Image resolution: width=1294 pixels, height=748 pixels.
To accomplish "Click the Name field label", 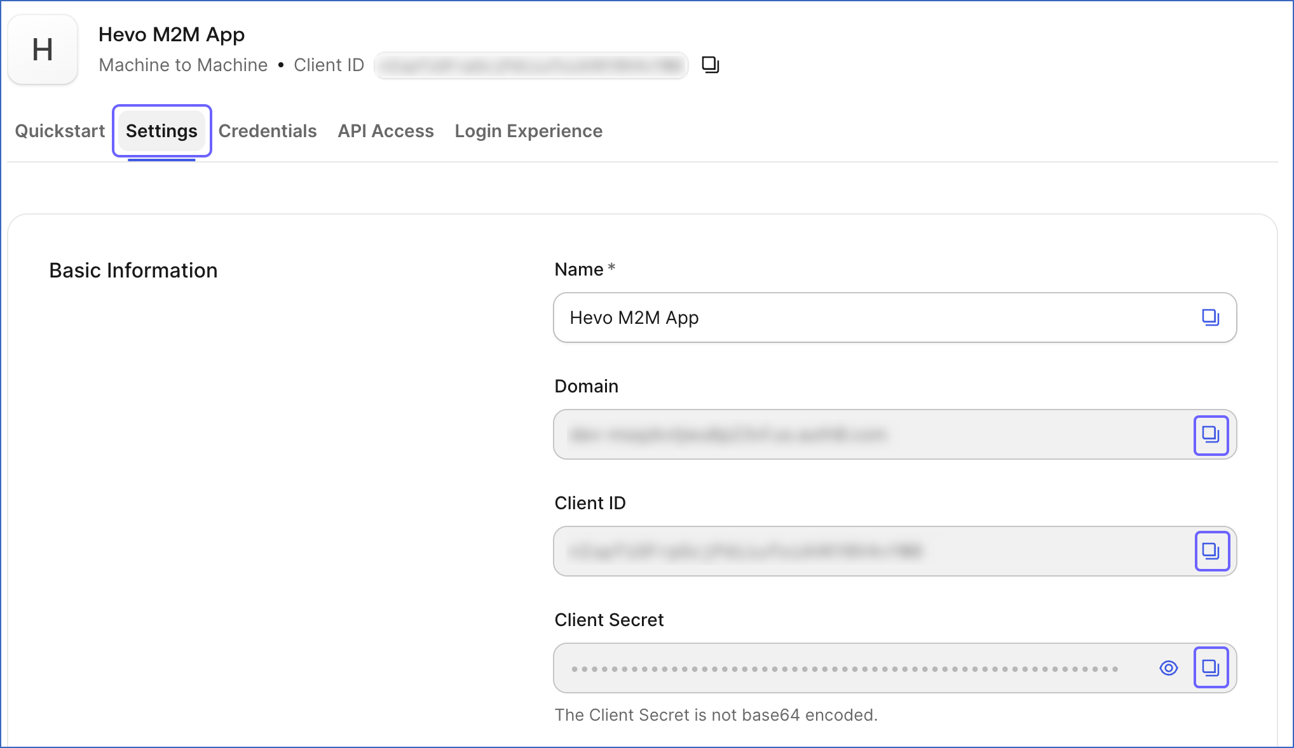I will [x=585, y=269].
